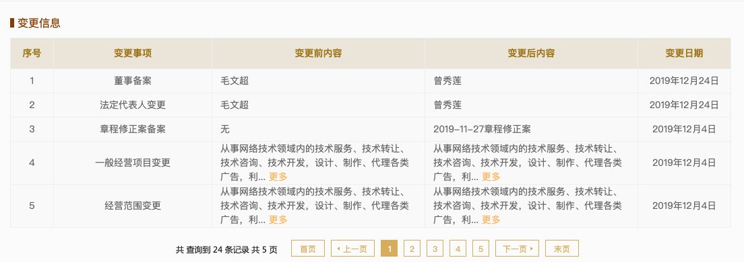The height and width of the screenshot is (262, 744).
Task: Click the 变更信息 section heading
Action: [39, 23]
